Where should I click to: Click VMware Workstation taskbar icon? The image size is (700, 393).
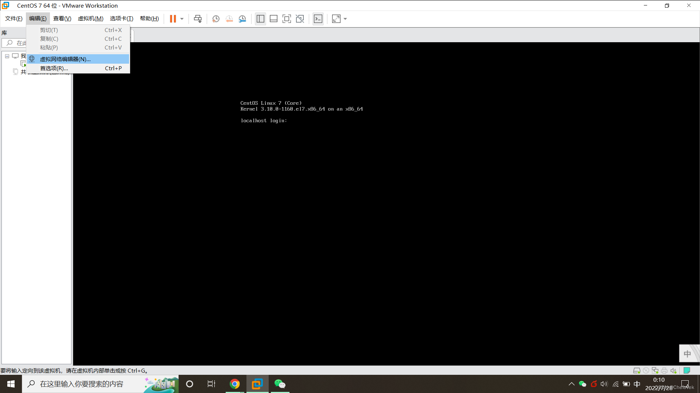pos(257,384)
